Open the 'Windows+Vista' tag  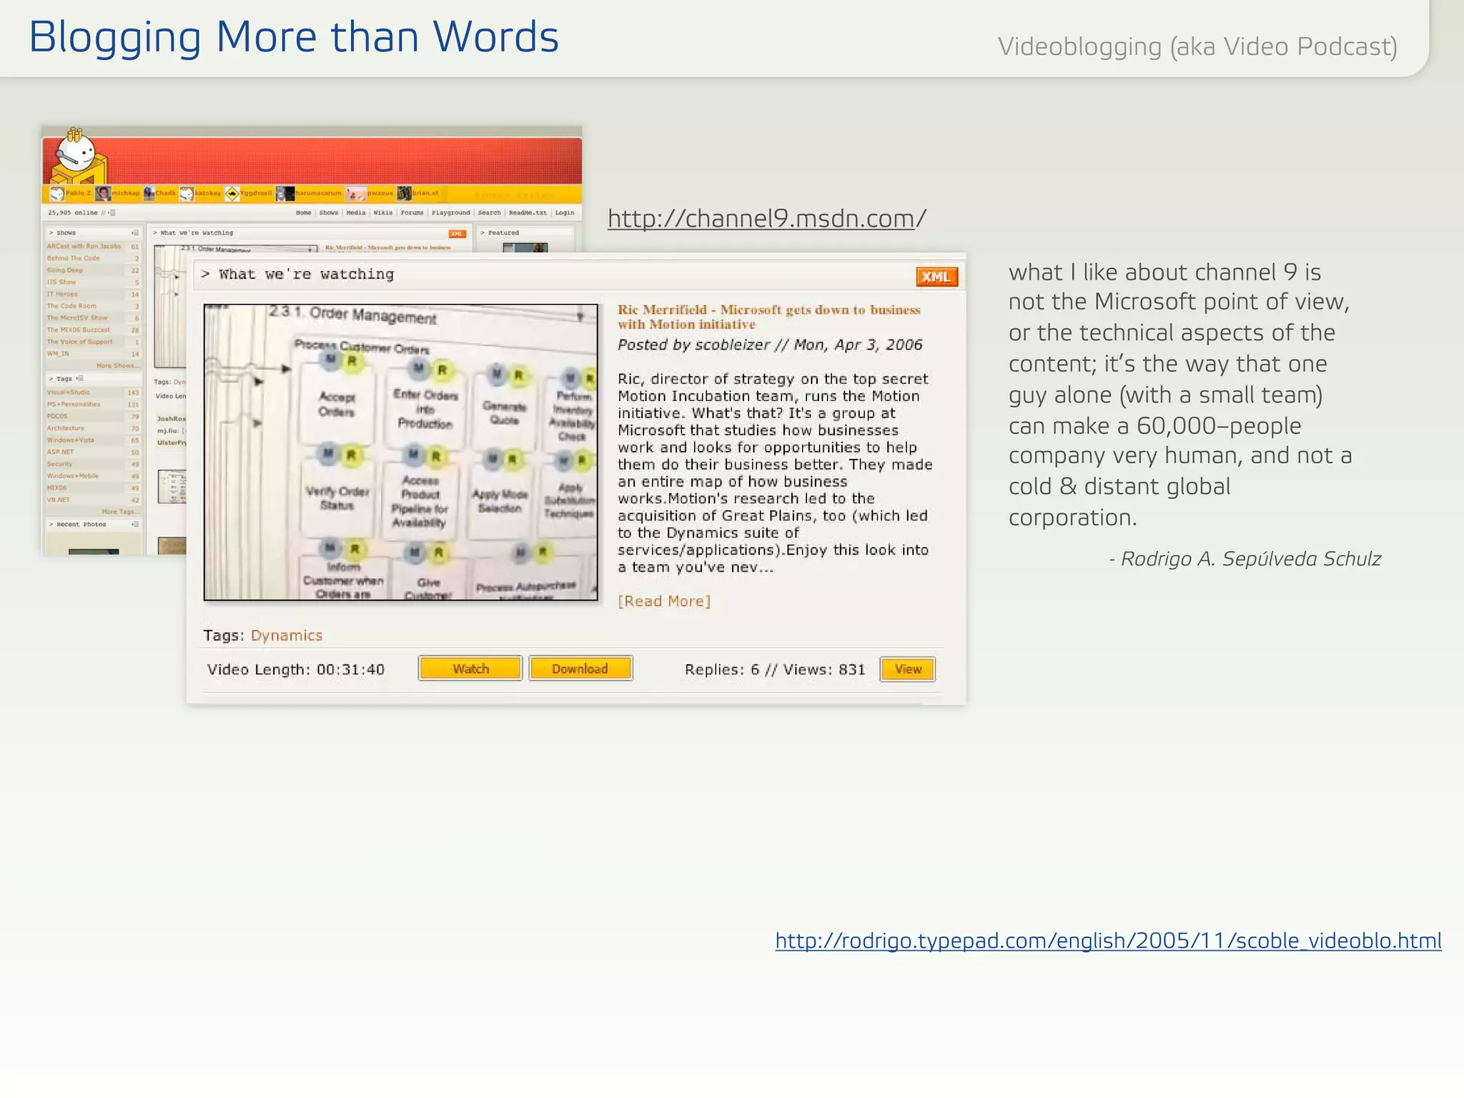tap(71, 440)
